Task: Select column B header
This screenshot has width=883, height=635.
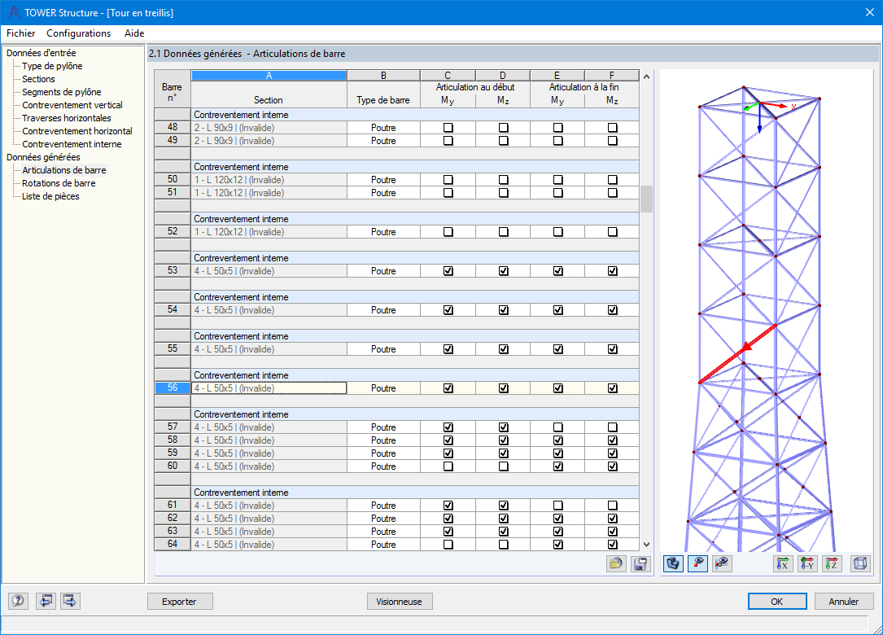Action: tap(383, 76)
